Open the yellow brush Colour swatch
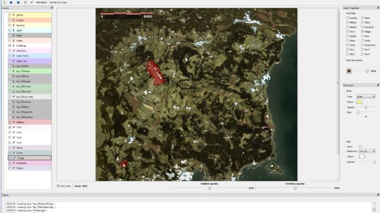Image resolution: width=380 pixels, height=213 pixels. tap(359, 102)
